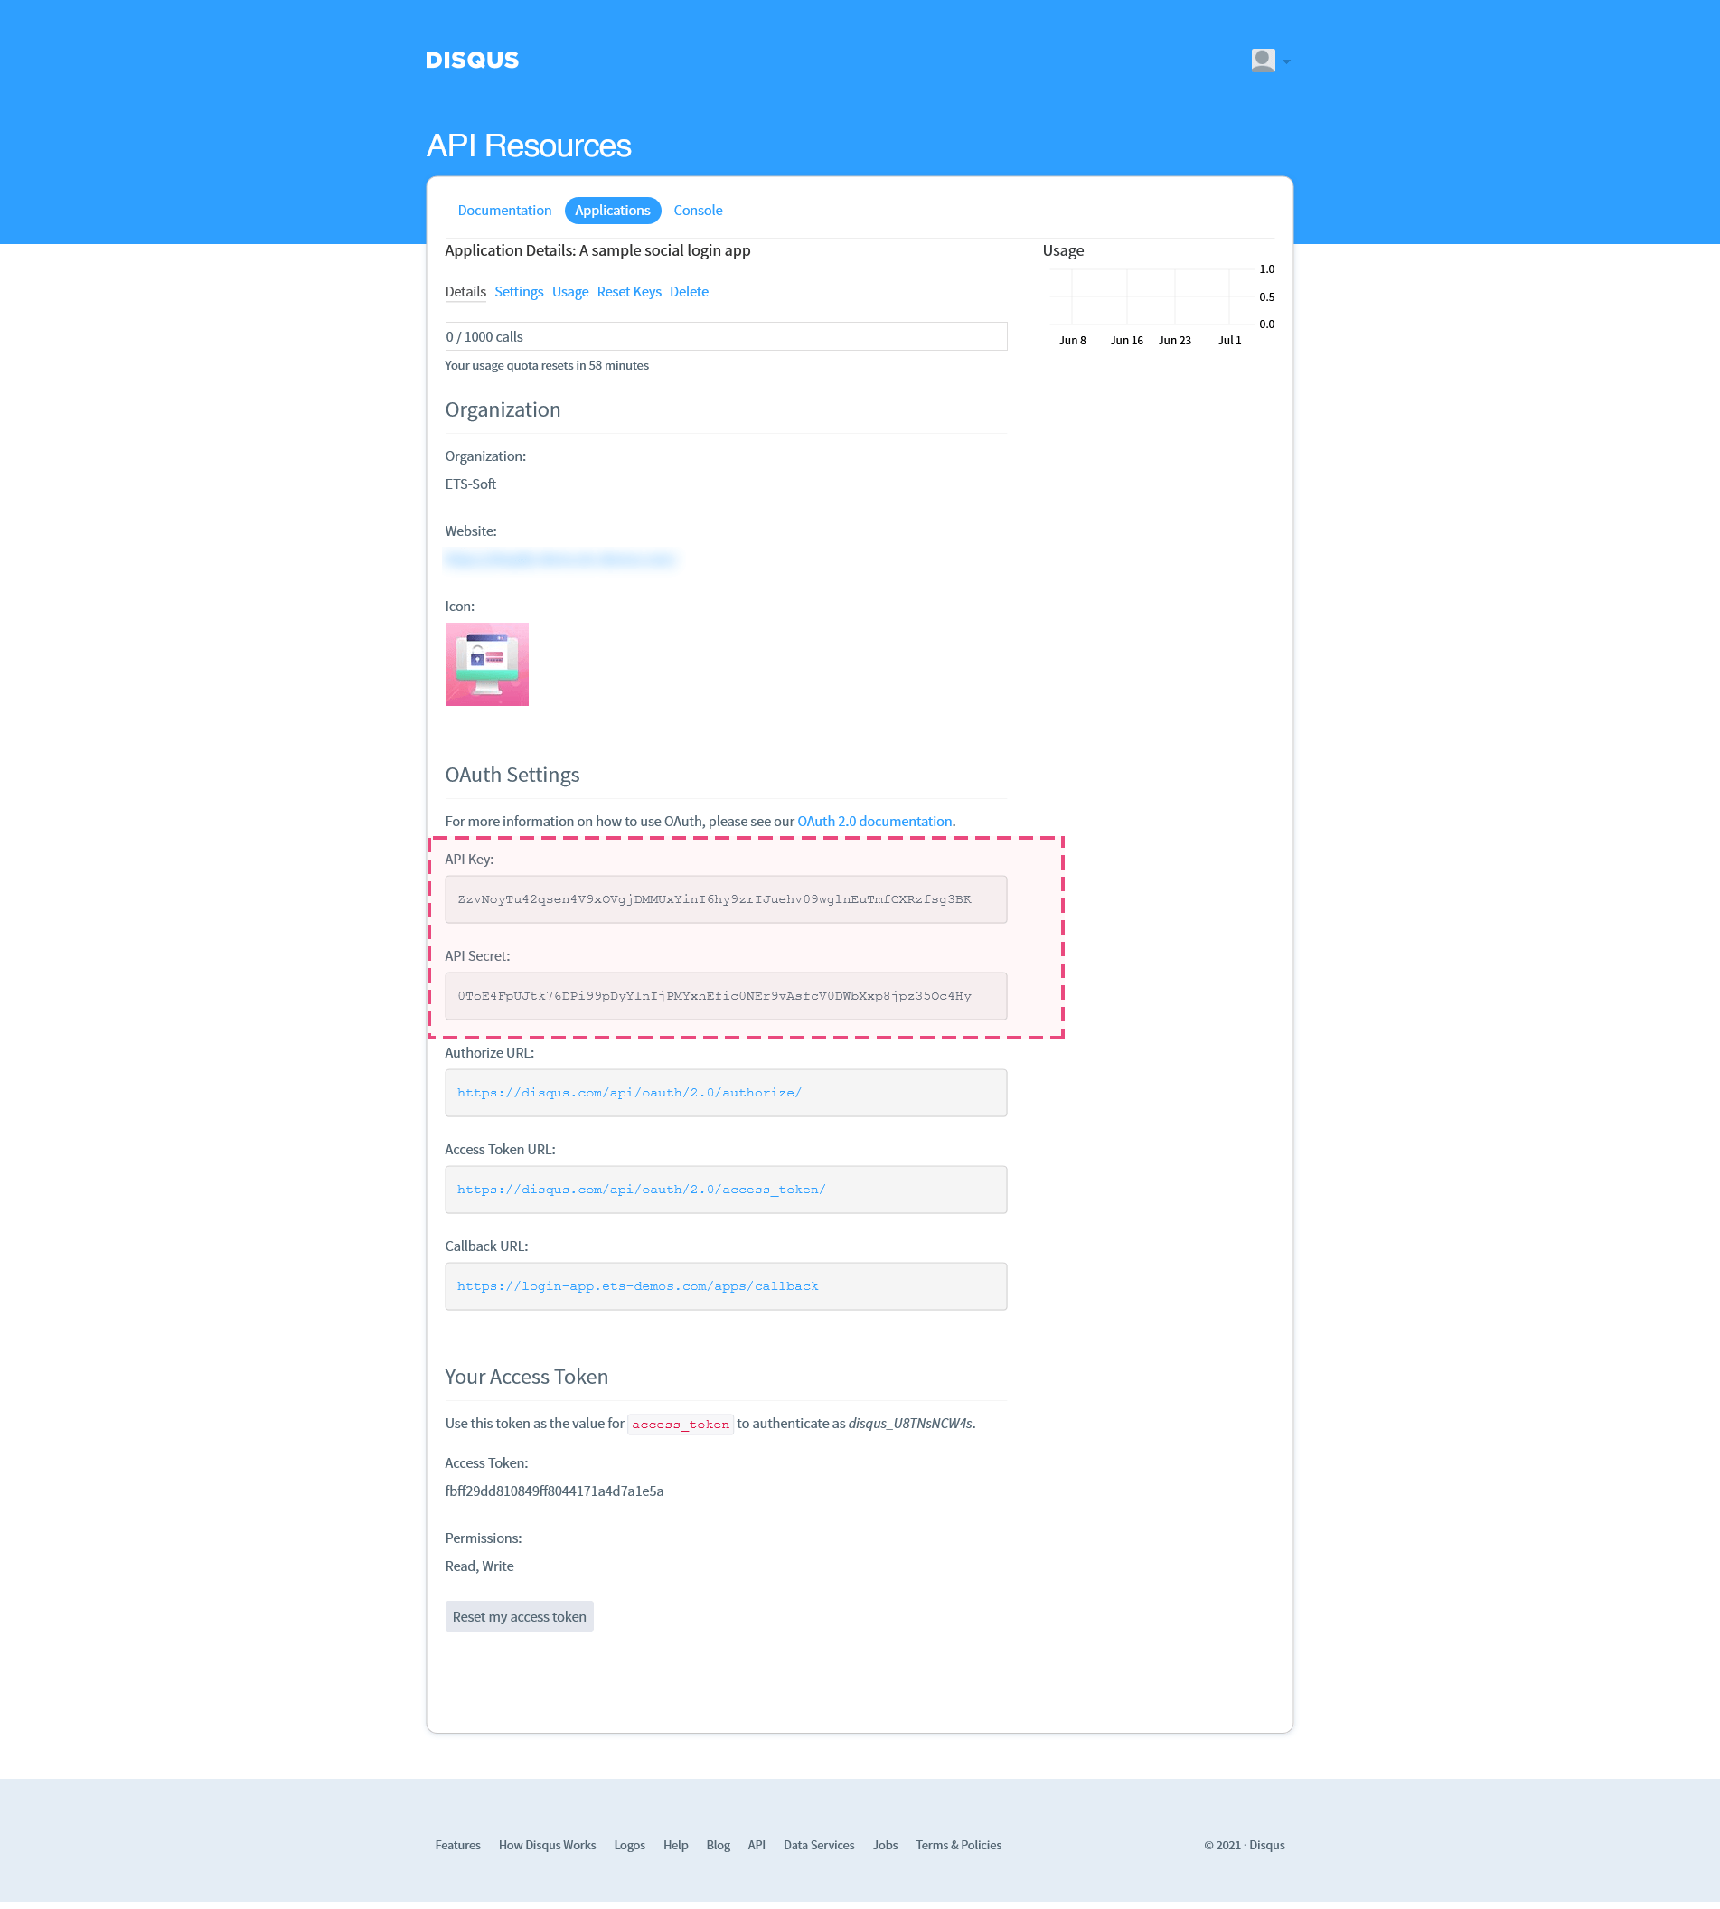Click the 0 / 1000 calls quota bar
Image resolution: width=1720 pixels, height=1909 pixels.
coord(726,336)
